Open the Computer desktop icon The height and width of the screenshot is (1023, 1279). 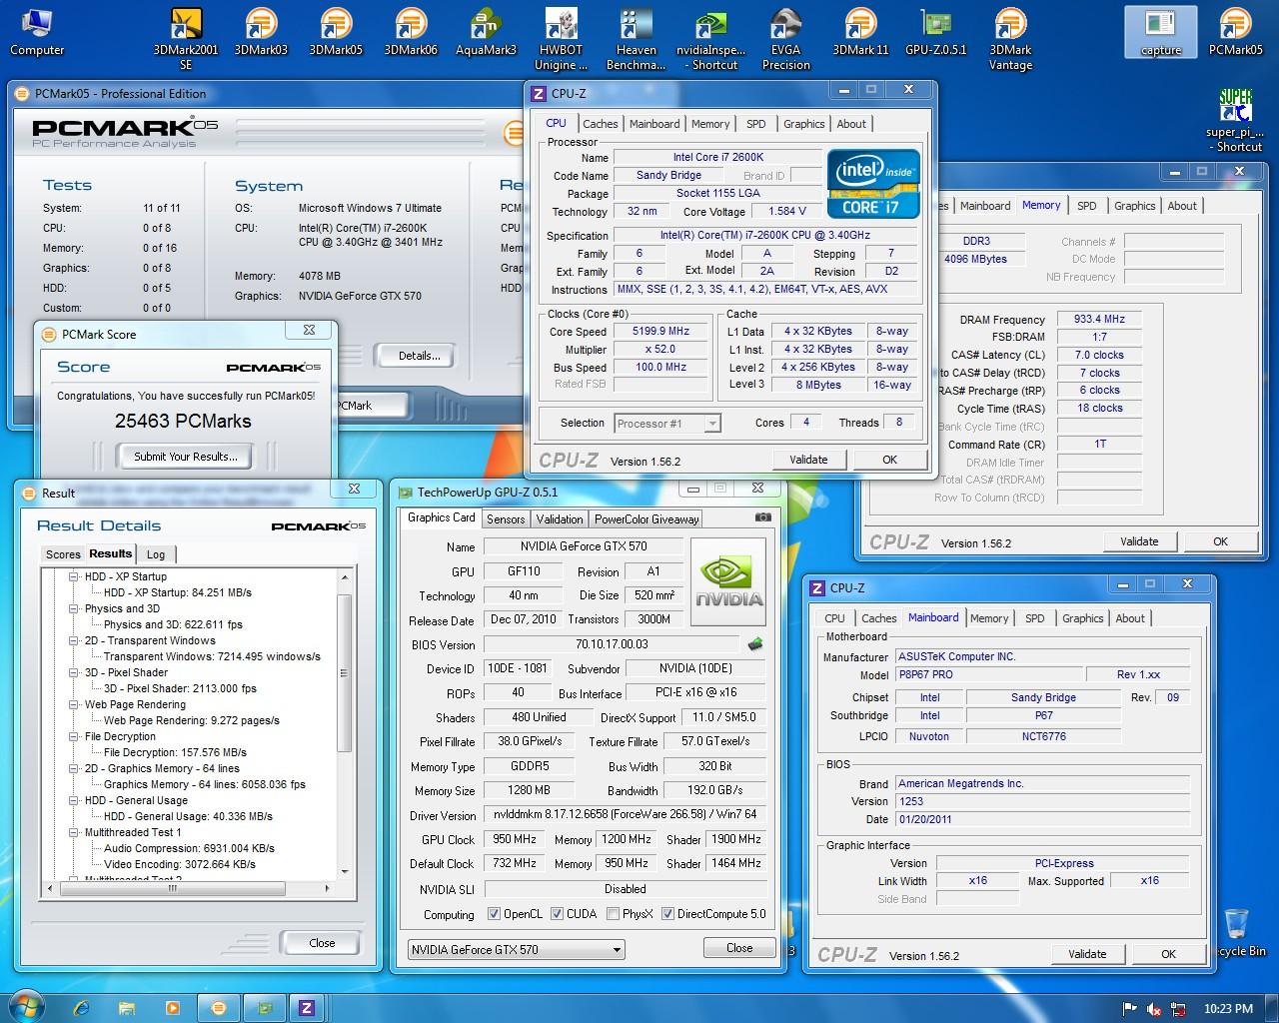coord(37,32)
